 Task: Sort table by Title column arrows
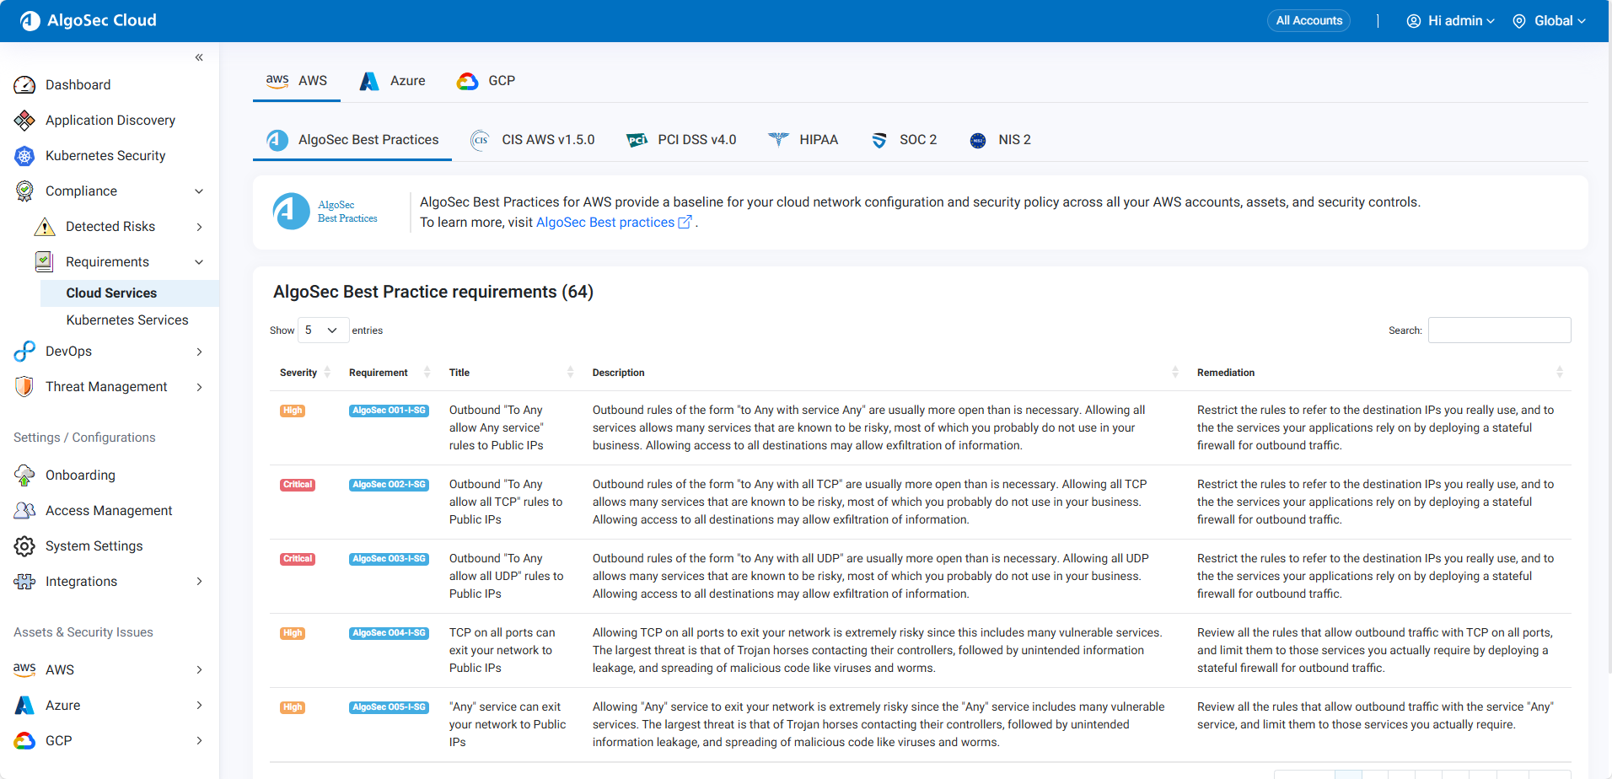tap(570, 373)
